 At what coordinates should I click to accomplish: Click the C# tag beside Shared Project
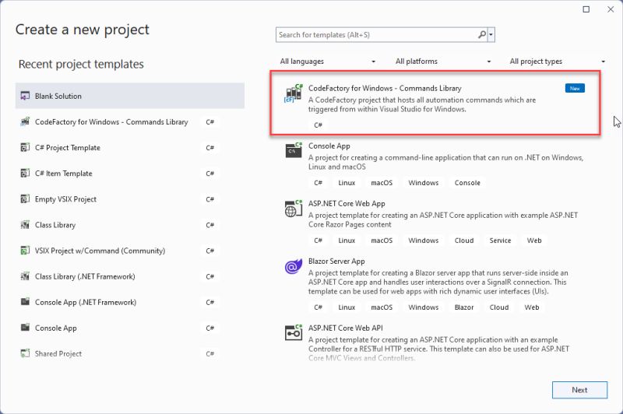210,353
